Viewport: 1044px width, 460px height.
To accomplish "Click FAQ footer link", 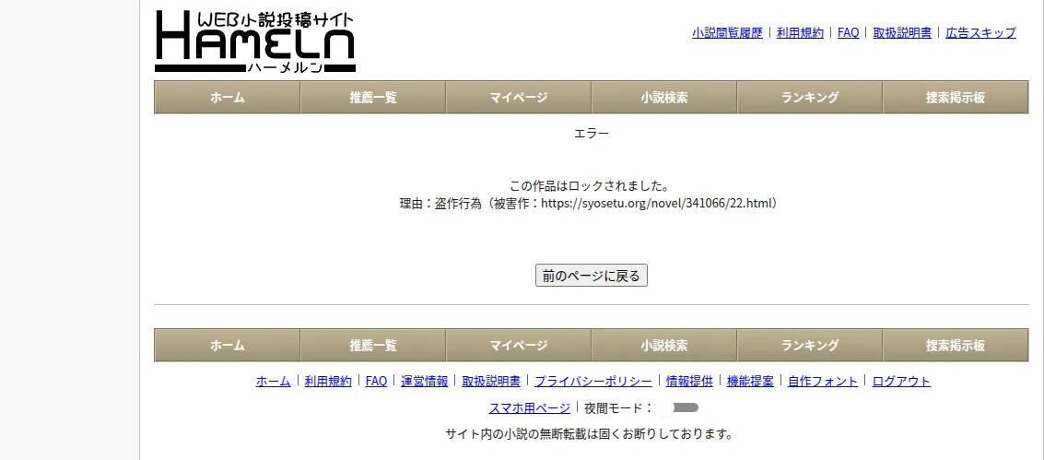I will pos(376,382).
